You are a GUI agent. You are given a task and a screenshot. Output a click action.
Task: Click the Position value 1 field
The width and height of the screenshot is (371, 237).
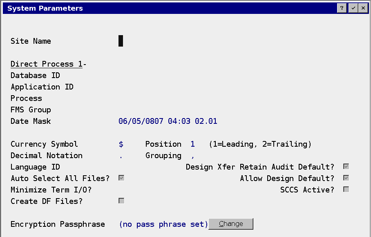pyautogui.click(x=192, y=144)
